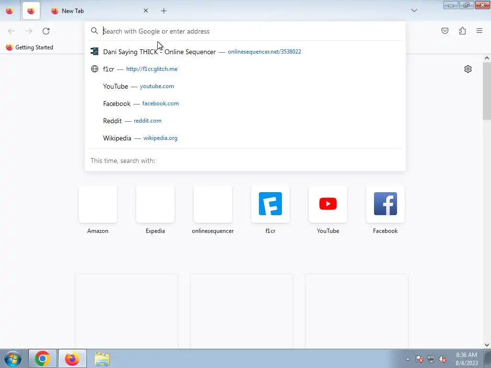Click the Firefox View pinned tab icon

point(10,11)
